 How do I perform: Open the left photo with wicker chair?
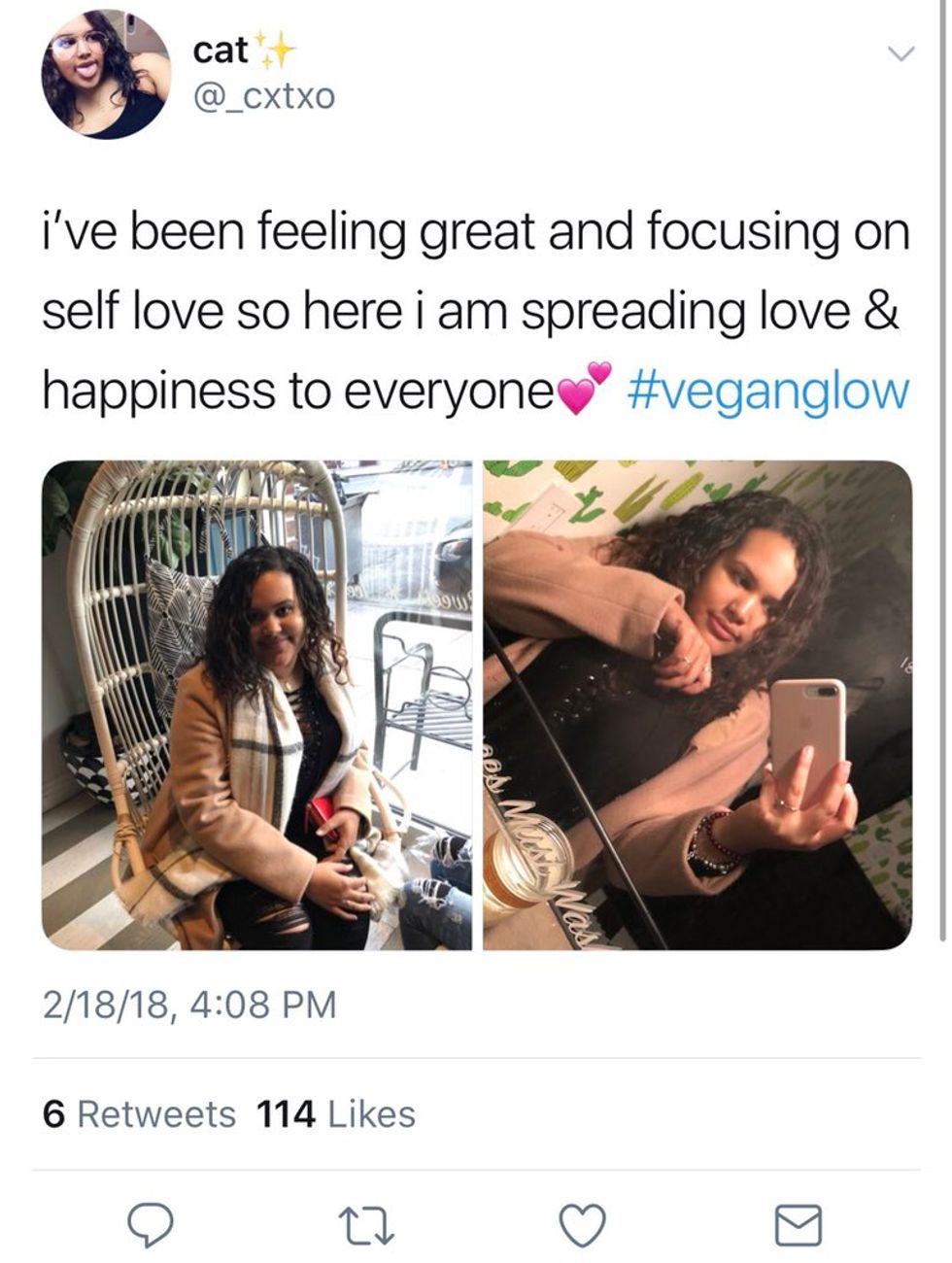pyautogui.click(x=256, y=704)
